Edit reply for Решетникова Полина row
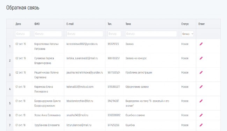Viewport: 227px width, 131px height. point(201,72)
